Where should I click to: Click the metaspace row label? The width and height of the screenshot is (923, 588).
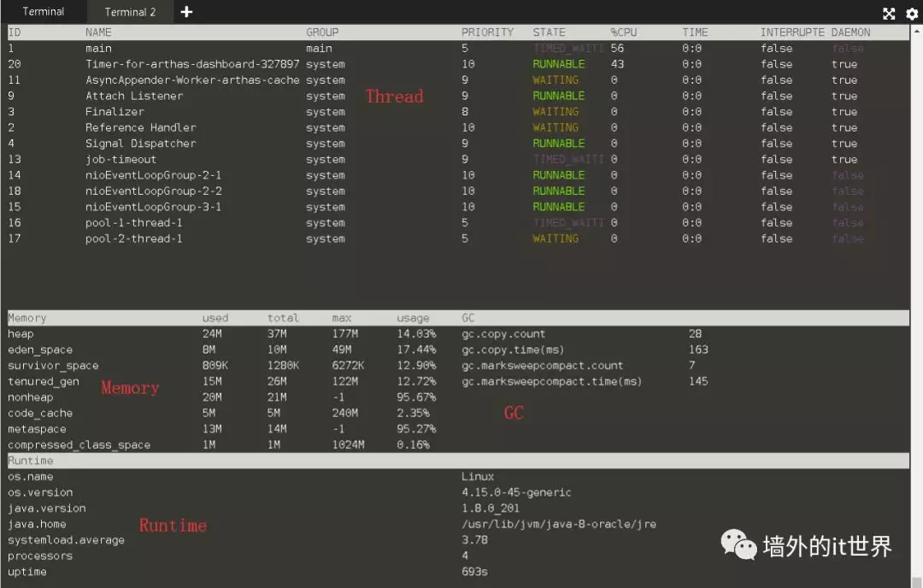tap(37, 429)
